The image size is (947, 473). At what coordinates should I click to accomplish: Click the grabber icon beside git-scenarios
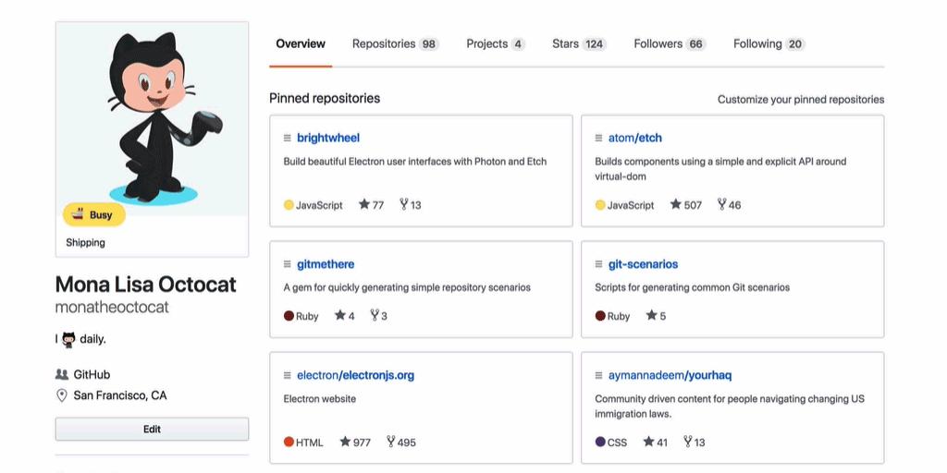point(599,264)
